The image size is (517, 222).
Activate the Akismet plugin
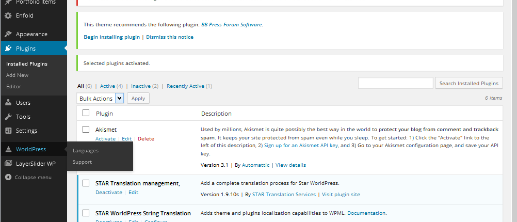(105, 139)
